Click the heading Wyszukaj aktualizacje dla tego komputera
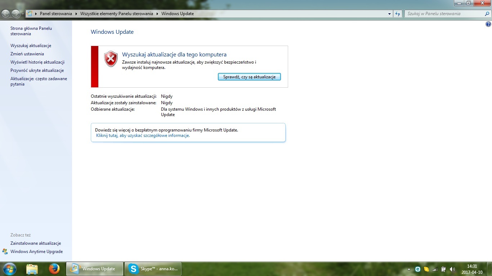492x276 pixels. click(x=174, y=55)
